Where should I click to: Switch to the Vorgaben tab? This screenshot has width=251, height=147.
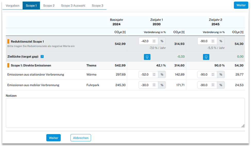point(13,5)
